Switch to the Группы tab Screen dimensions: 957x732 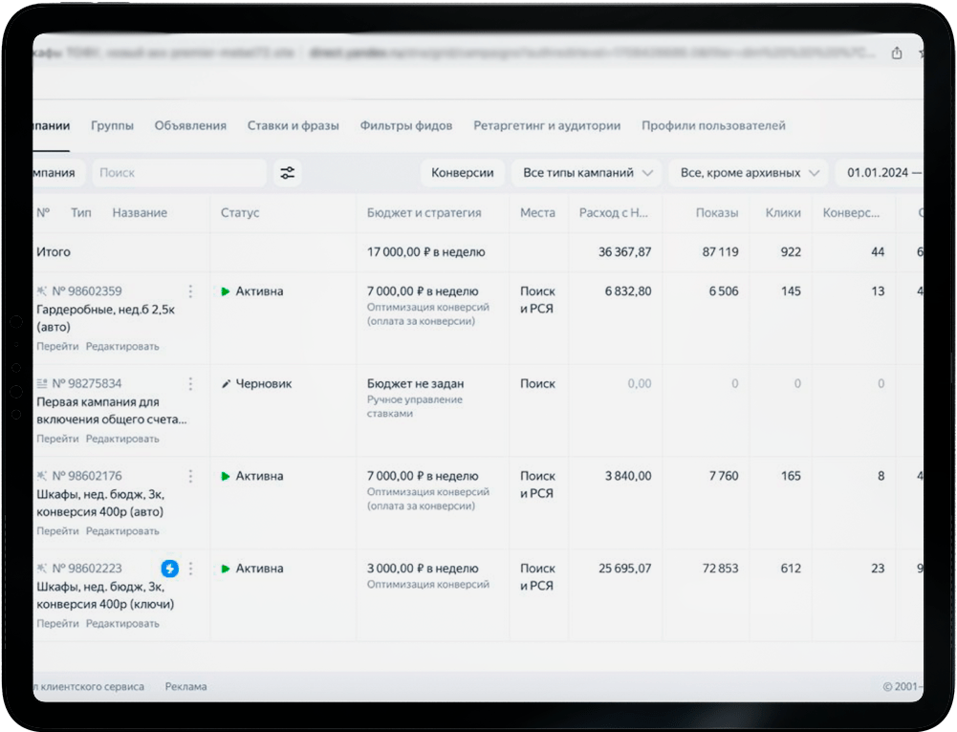coord(112,125)
